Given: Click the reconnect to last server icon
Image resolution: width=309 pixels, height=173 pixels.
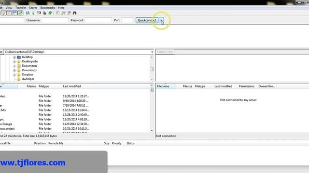Looking at the screenshot, I should point(50,13).
